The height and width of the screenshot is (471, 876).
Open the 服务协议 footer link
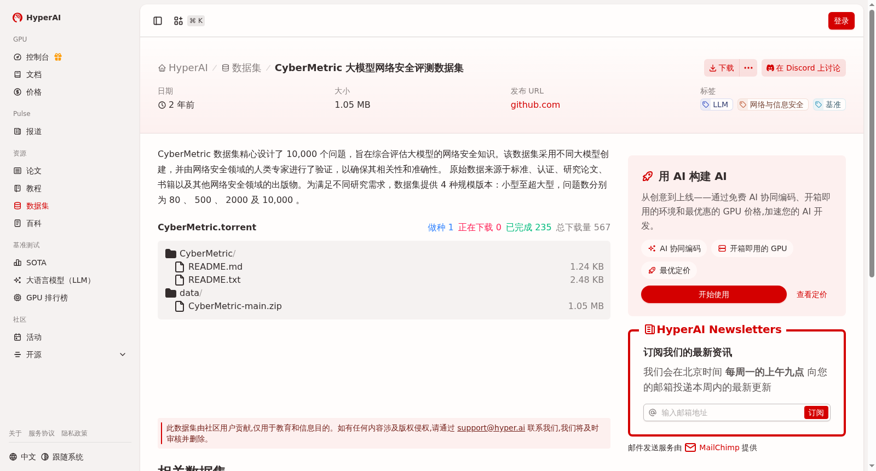pyautogui.click(x=42, y=433)
